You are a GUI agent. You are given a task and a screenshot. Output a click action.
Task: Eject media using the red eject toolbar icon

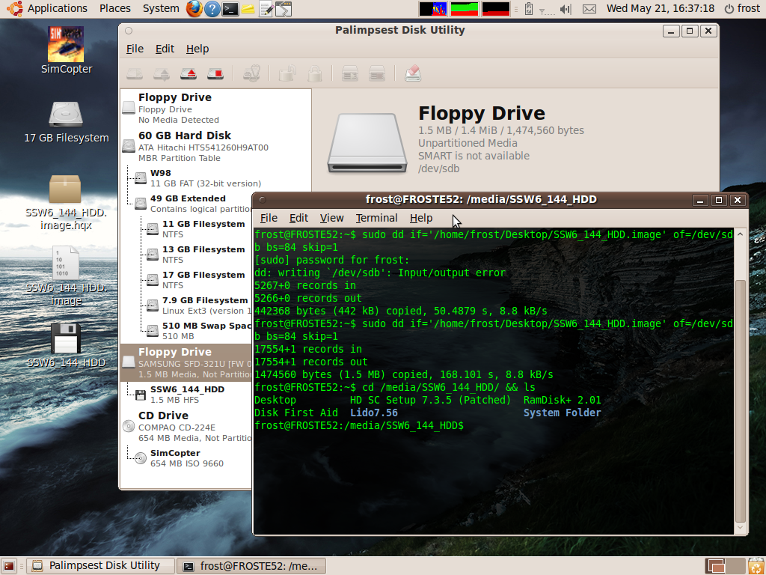pyautogui.click(x=189, y=74)
